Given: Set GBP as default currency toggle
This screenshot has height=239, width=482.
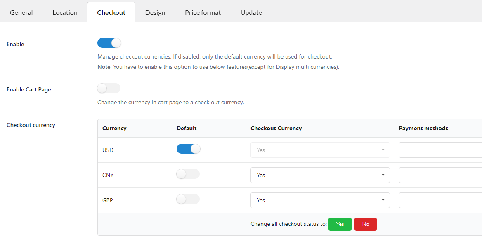Looking at the screenshot, I should click(188, 199).
